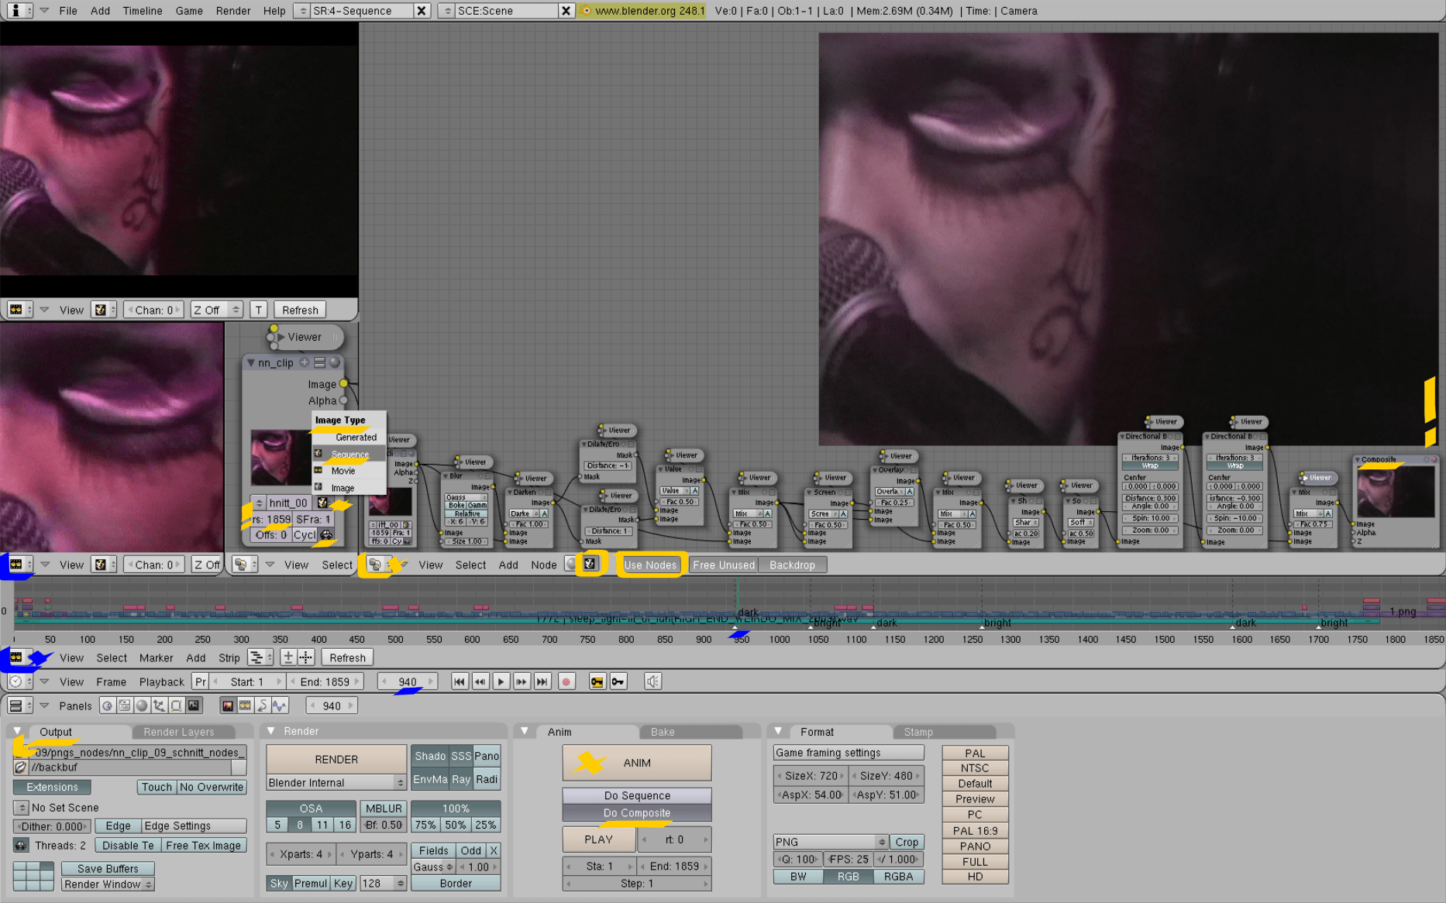Open the Logic panels context icon
1446x903 pixels.
107,706
